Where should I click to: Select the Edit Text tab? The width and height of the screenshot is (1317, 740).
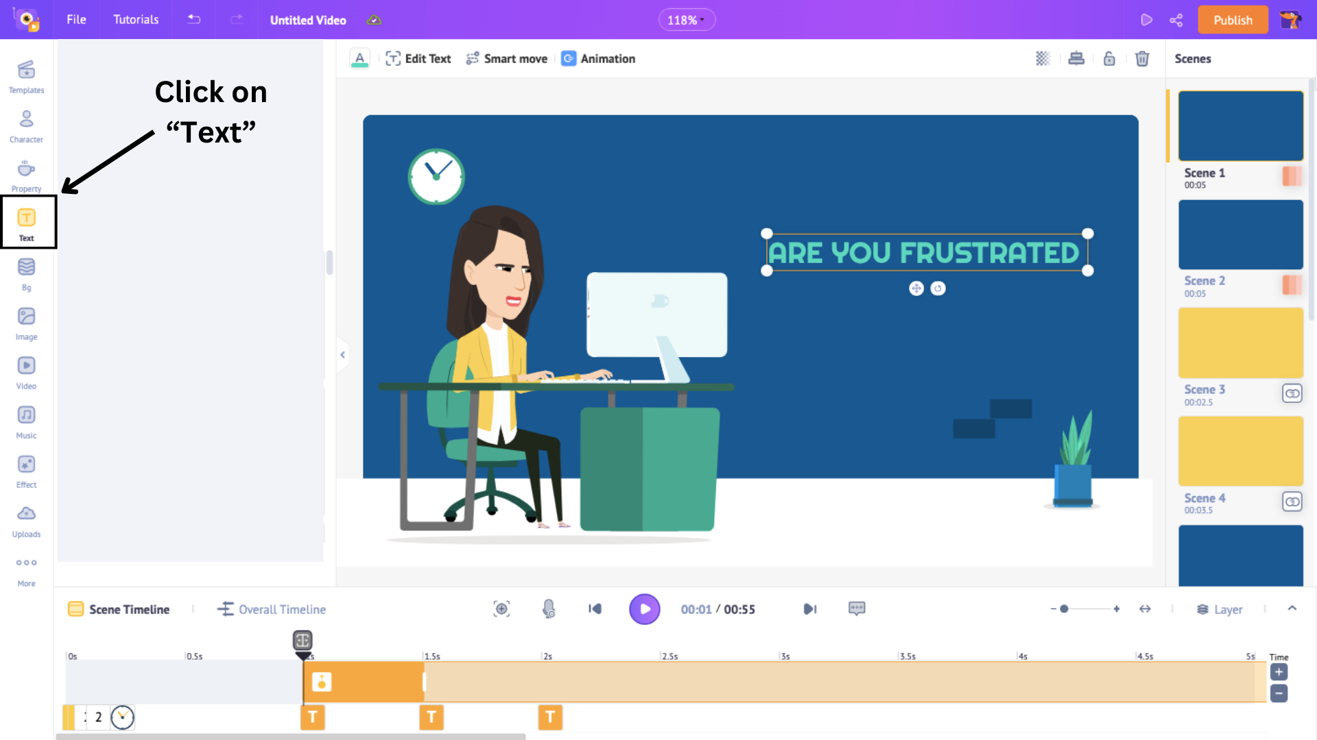pos(419,58)
